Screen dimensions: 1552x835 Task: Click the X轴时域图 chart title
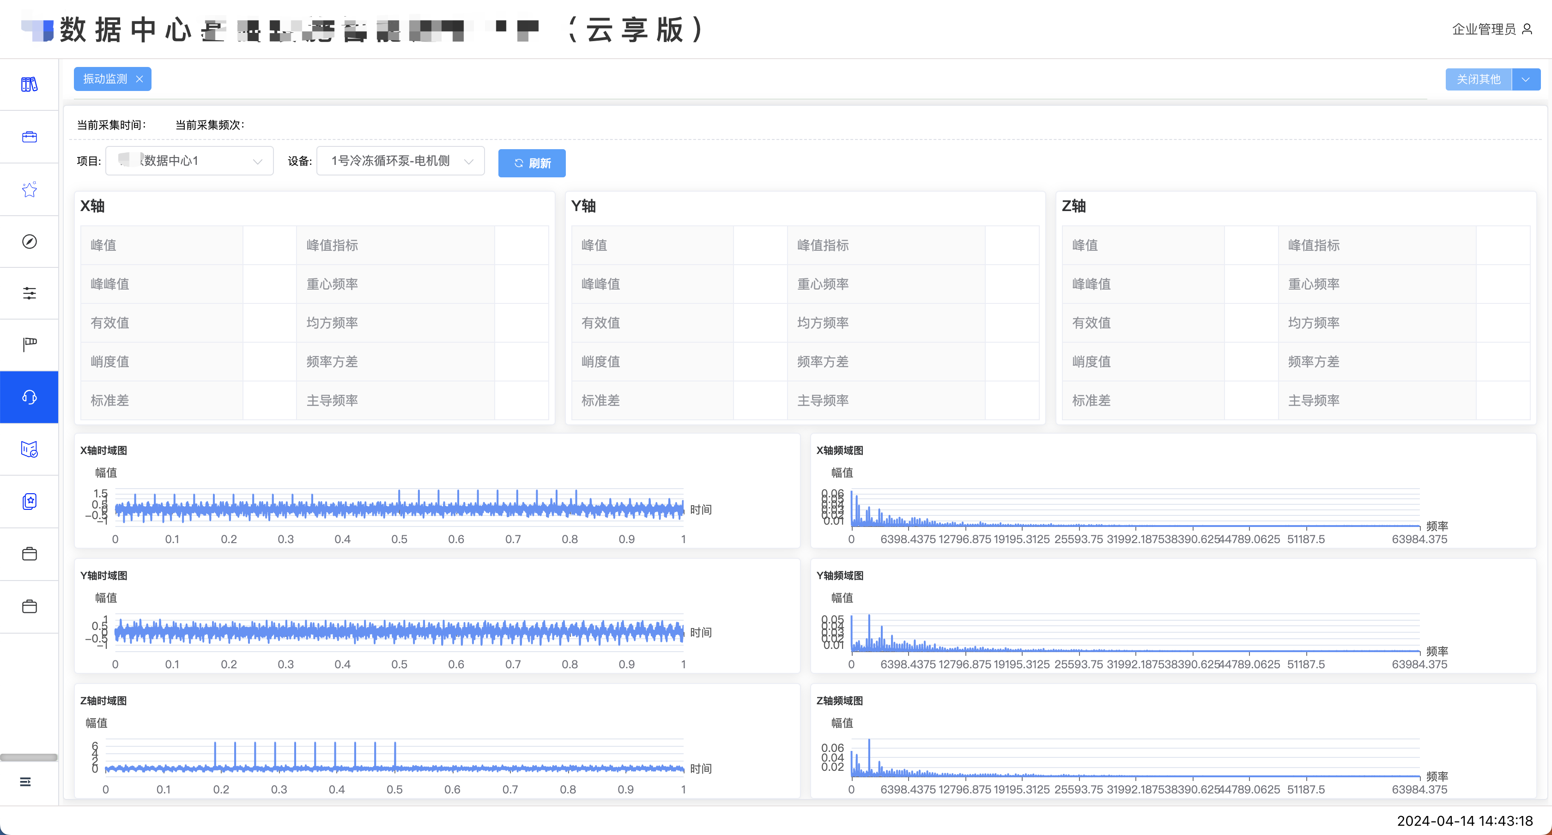103,451
